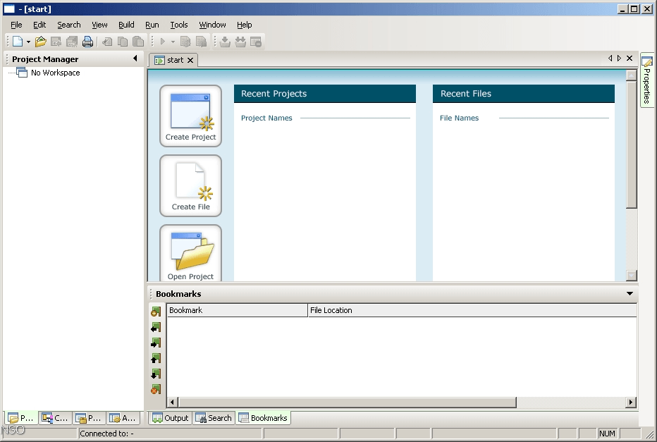Switch to the bottom Search tab
The height and width of the screenshot is (442, 657).
[x=214, y=418]
